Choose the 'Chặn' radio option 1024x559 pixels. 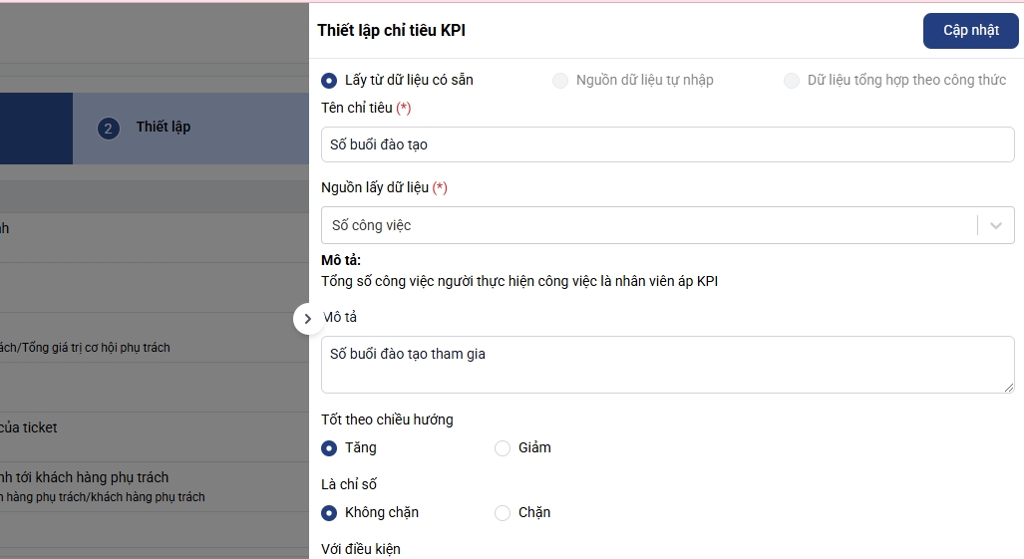[503, 513]
